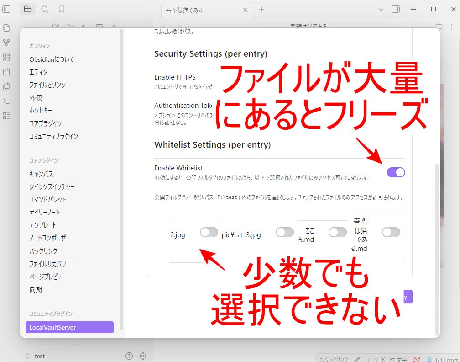Click the insert template ribbon icon

[x=6, y=86]
